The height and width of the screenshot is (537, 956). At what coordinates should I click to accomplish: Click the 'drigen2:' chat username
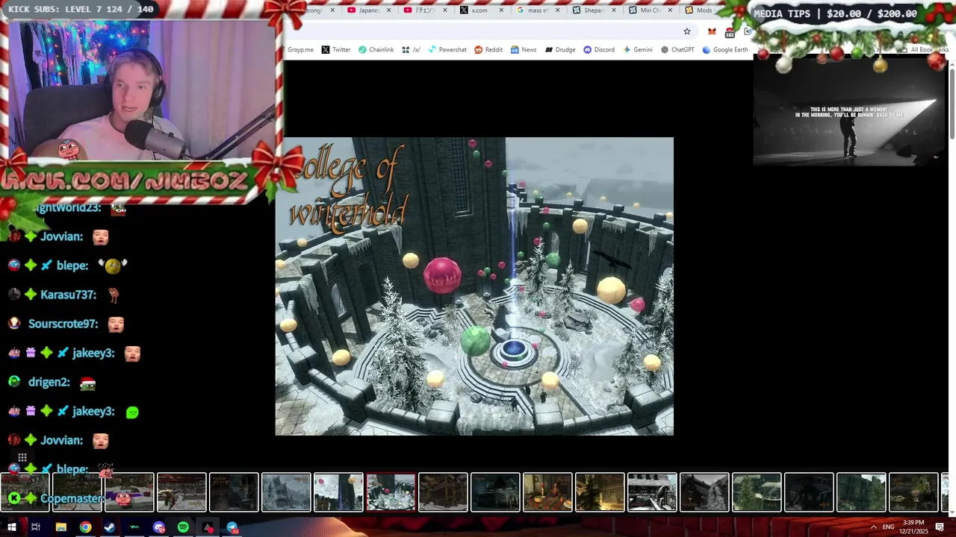pos(49,382)
